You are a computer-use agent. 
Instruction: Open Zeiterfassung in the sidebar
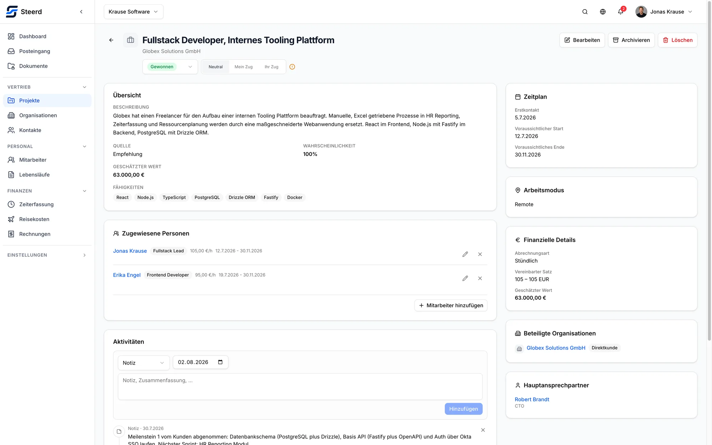tap(47, 204)
